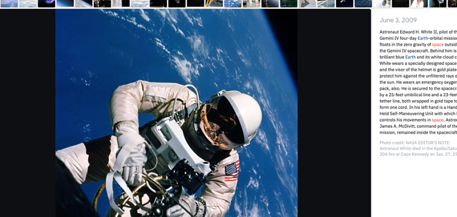Select the solar panel over Earth thumbnail
The width and height of the screenshot is (457, 217).
[x=326, y=4]
